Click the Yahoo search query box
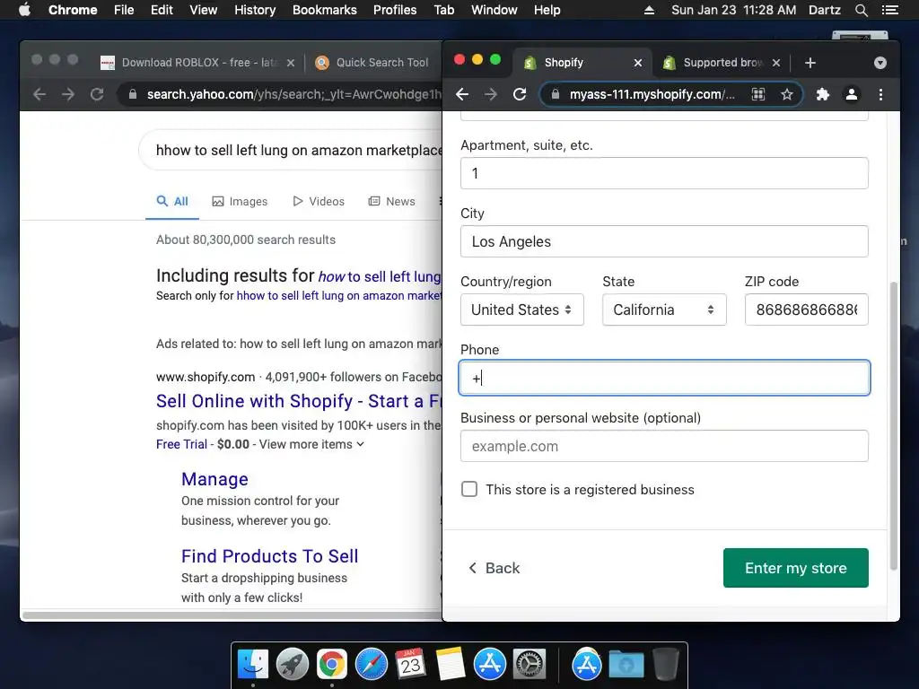Viewport: 919px width, 689px height. (x=291, y=150)
